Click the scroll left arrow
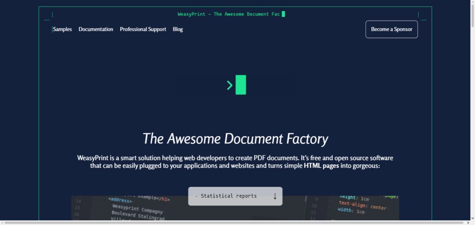475x225 pixels. [x=2, y=223]
